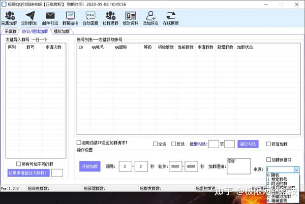The width and height of the screenshot is (305, 204).
Task: Click the 来源 combo box text field
Action: click(x=280, y=169)
